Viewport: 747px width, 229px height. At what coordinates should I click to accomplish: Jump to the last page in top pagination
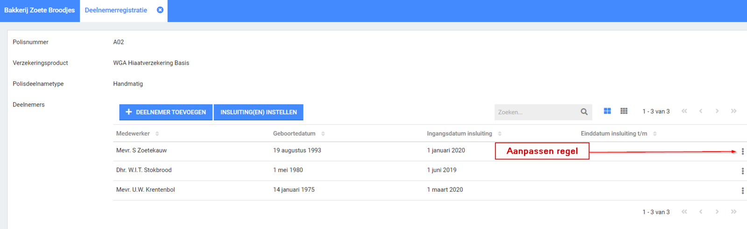click(733, 111)
